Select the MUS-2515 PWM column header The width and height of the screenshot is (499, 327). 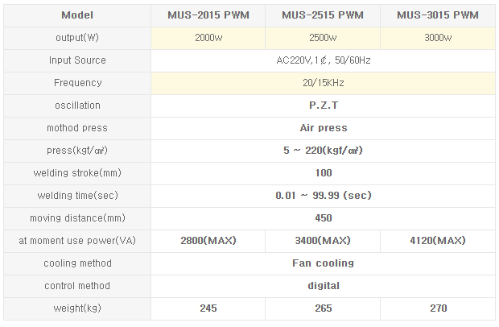[x=323, y=15]
